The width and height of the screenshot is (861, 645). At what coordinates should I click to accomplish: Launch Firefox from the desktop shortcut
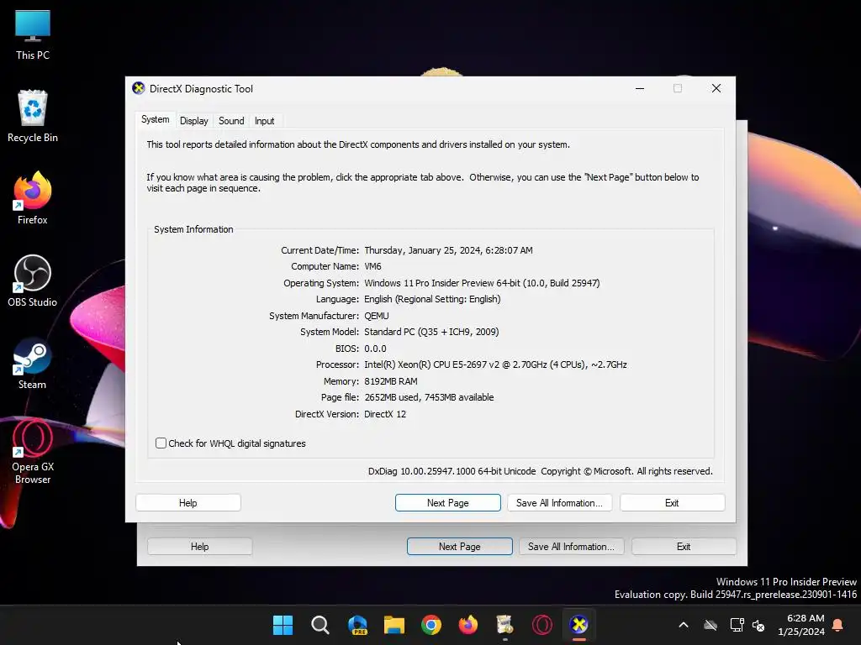(x=33, y=198)
